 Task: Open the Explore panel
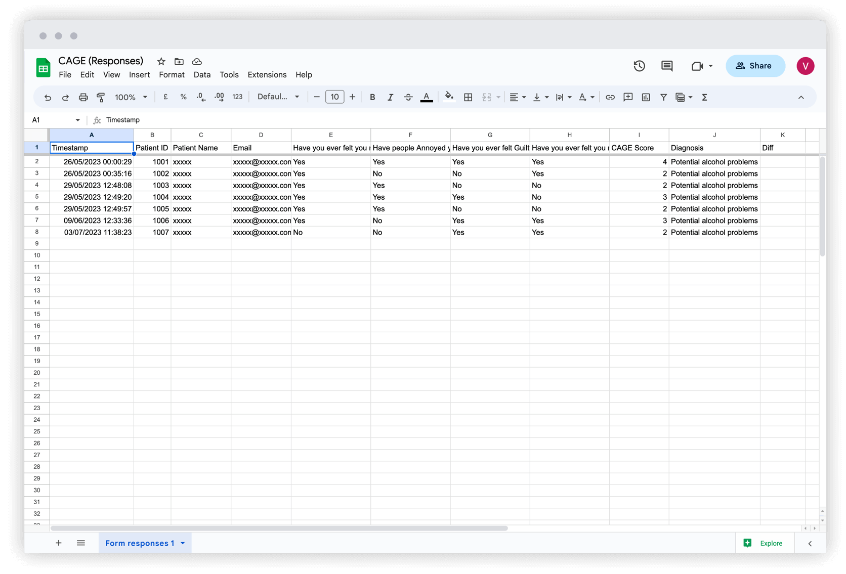click(765, 543)
